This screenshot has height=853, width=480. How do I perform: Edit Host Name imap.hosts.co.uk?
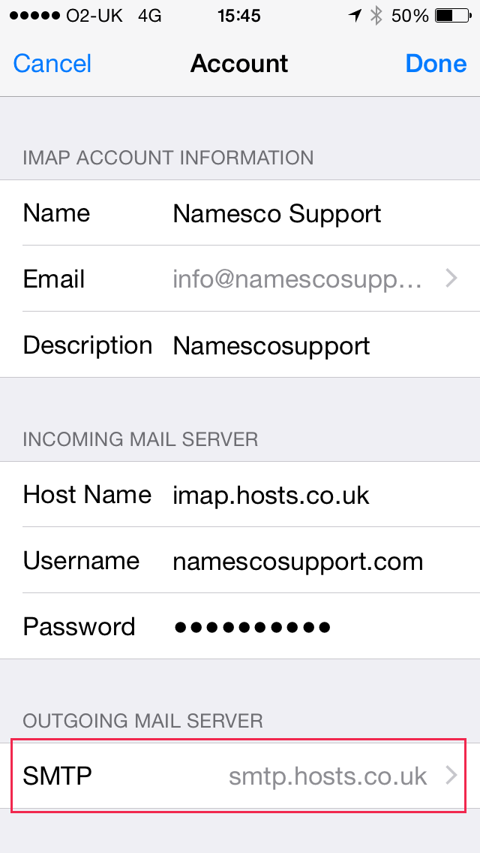point(240,495)
